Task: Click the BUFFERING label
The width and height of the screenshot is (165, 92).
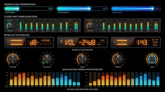Action: coord(10,13)
